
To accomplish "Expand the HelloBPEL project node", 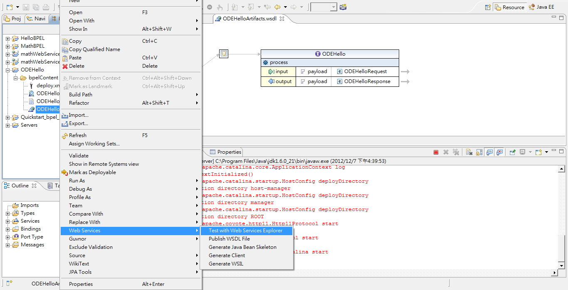I will coord(7,38).
